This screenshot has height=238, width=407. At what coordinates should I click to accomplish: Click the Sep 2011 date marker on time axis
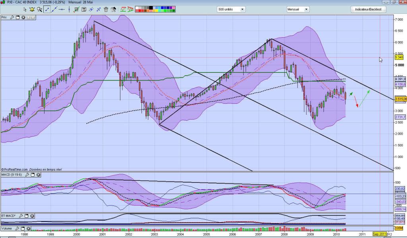(x=380, y=234)
